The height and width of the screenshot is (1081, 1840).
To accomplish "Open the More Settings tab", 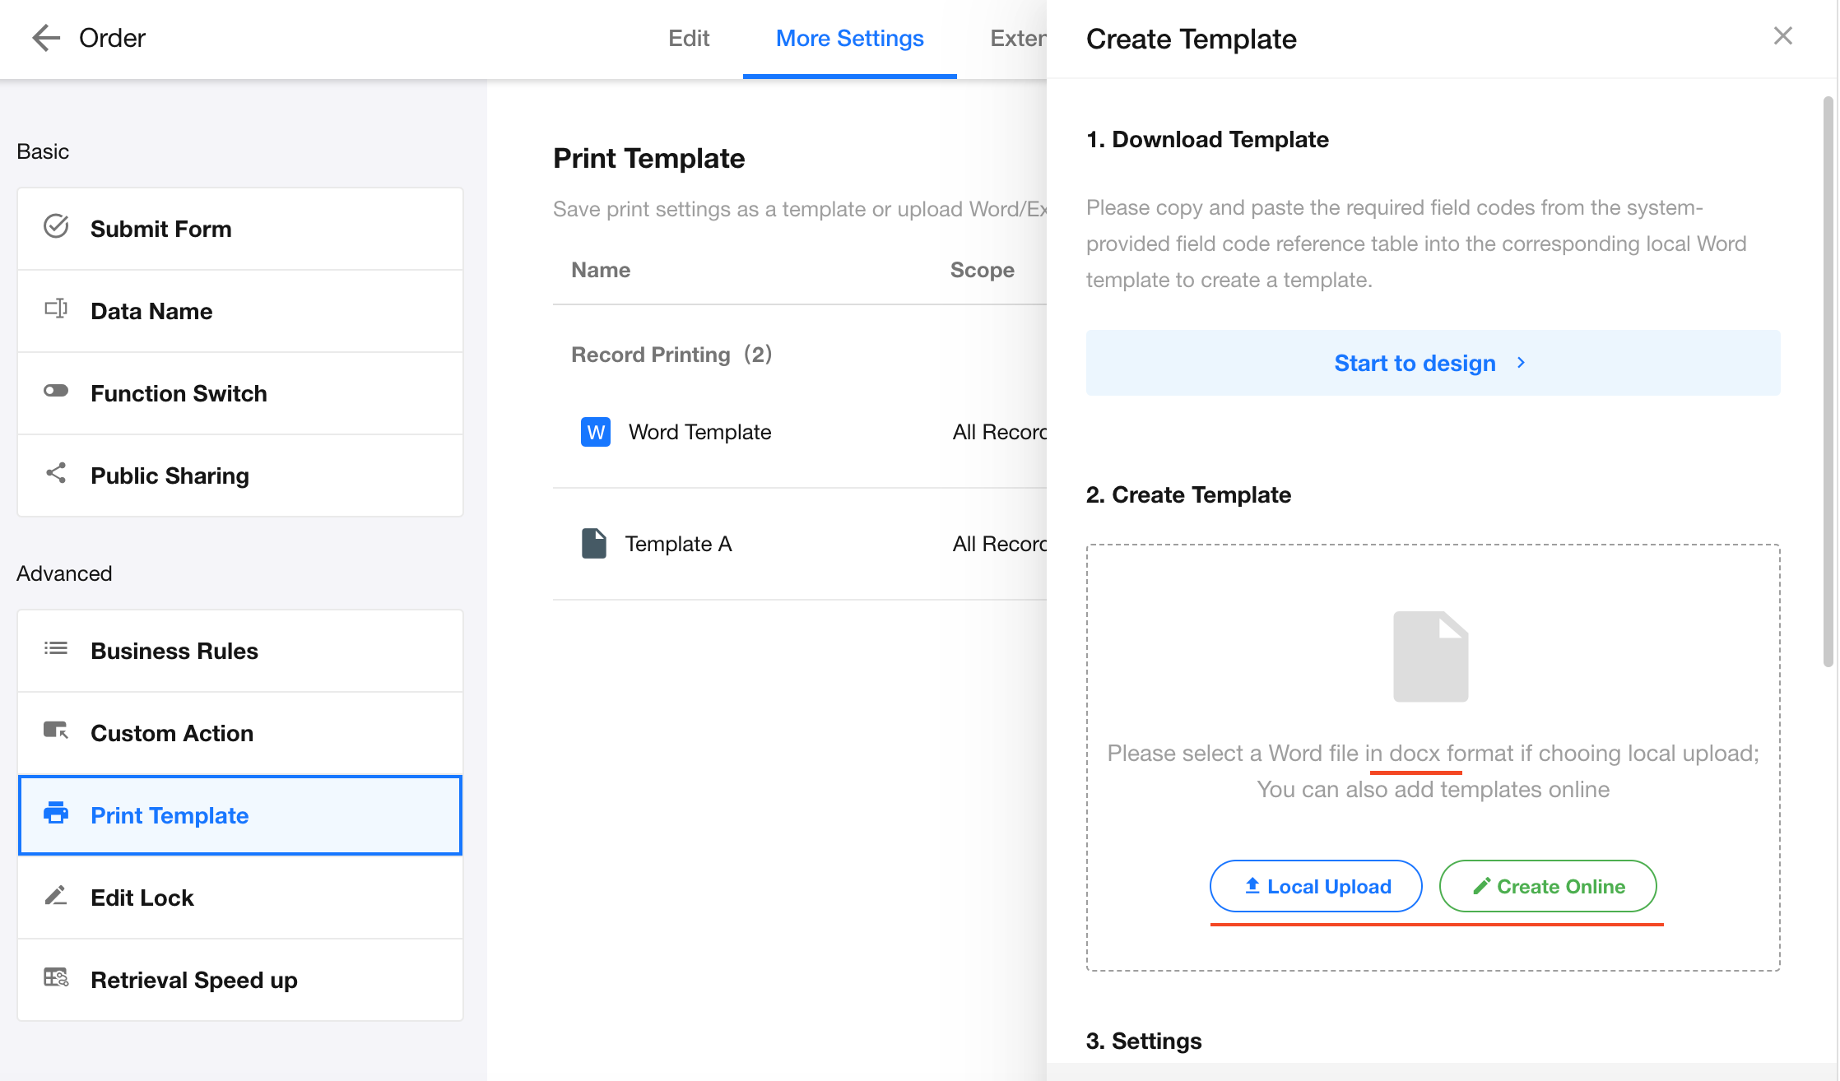I will pyautogui.click(x=849, y=38).
